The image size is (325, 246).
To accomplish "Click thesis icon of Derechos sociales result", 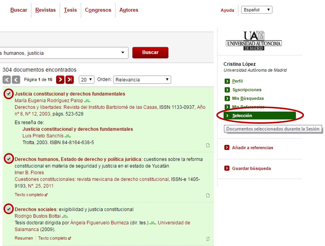I will 208,239.
